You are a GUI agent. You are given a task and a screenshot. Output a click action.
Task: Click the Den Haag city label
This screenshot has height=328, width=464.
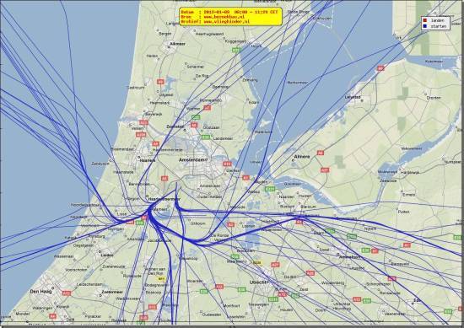pos(40,292)
